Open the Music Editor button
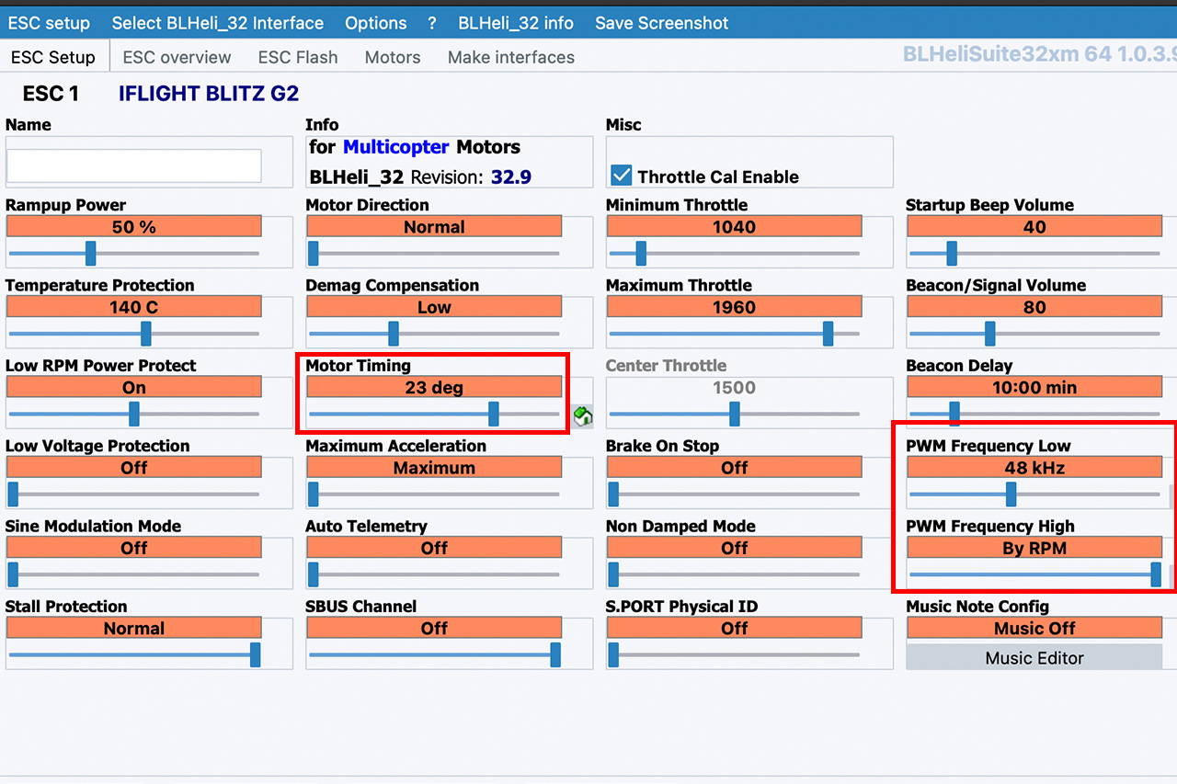 pos(1034,657)
